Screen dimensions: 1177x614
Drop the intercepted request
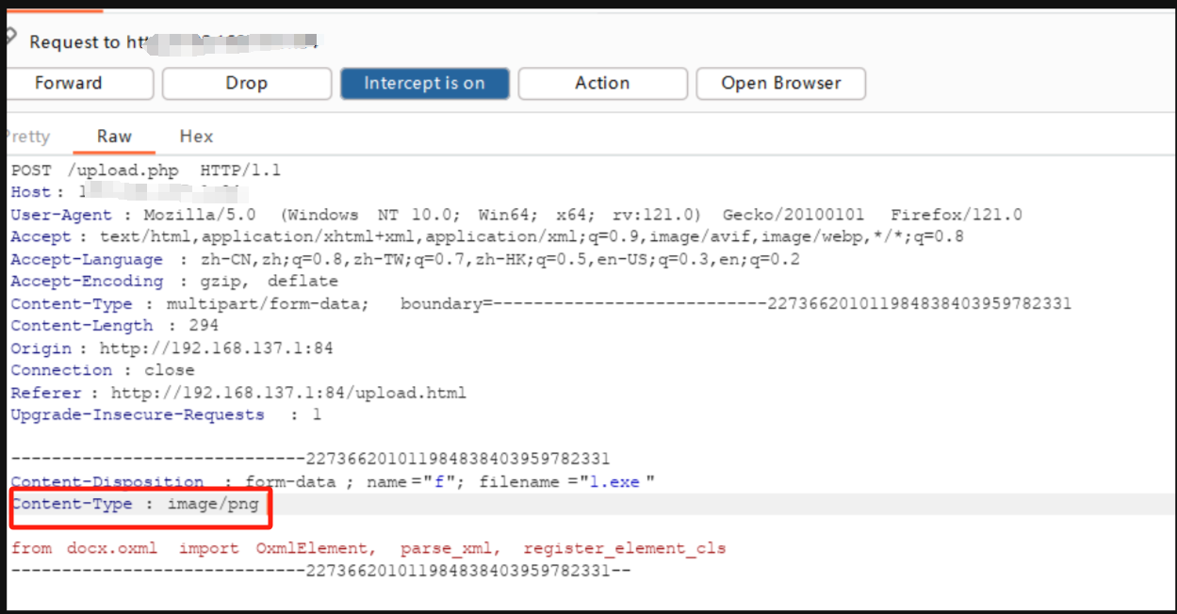tap(246, 83)
